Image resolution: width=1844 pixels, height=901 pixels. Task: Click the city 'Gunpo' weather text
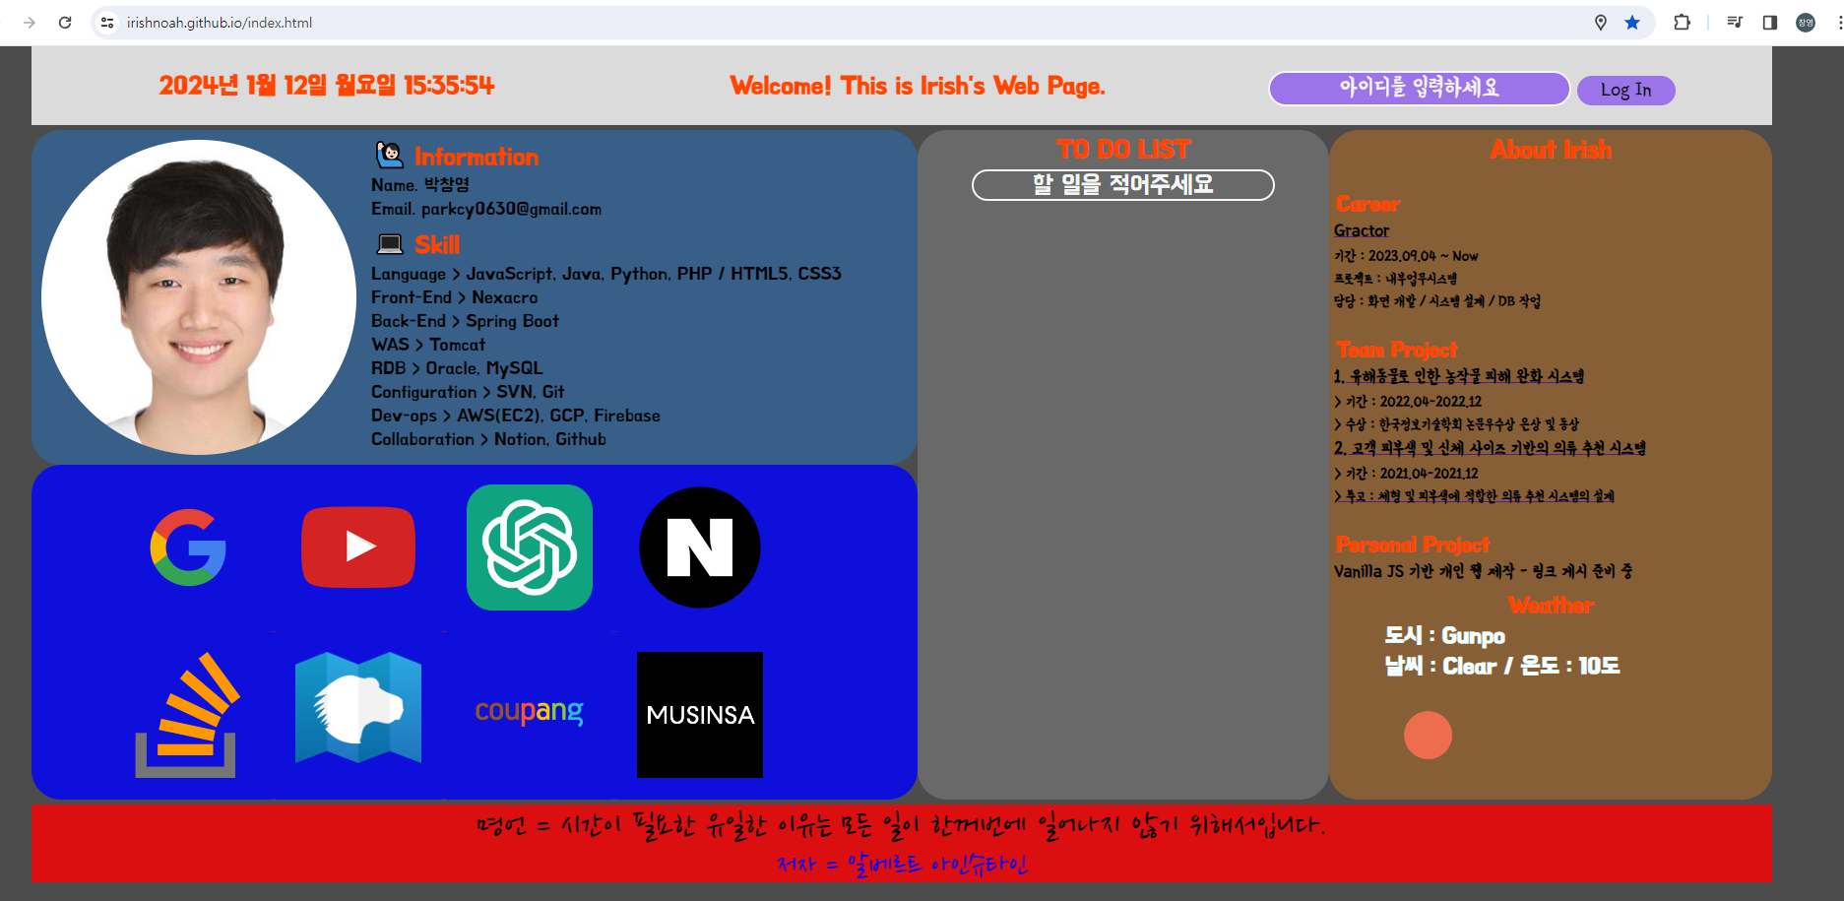point(1444,636)
